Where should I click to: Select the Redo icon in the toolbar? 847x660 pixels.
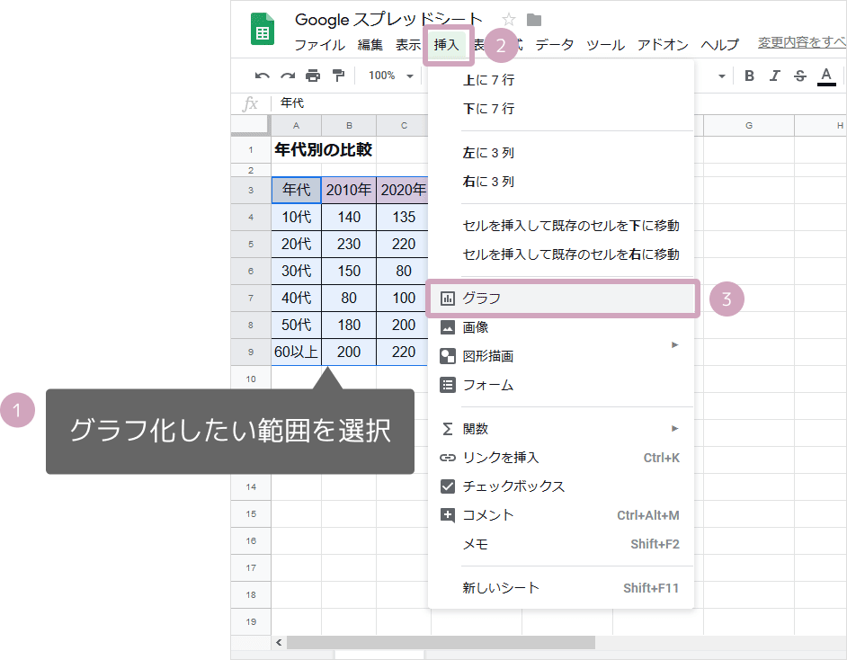286,76
